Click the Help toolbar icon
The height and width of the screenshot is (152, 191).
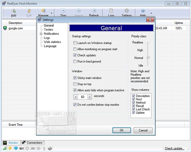pyautogui.click(x=143, y=11)
